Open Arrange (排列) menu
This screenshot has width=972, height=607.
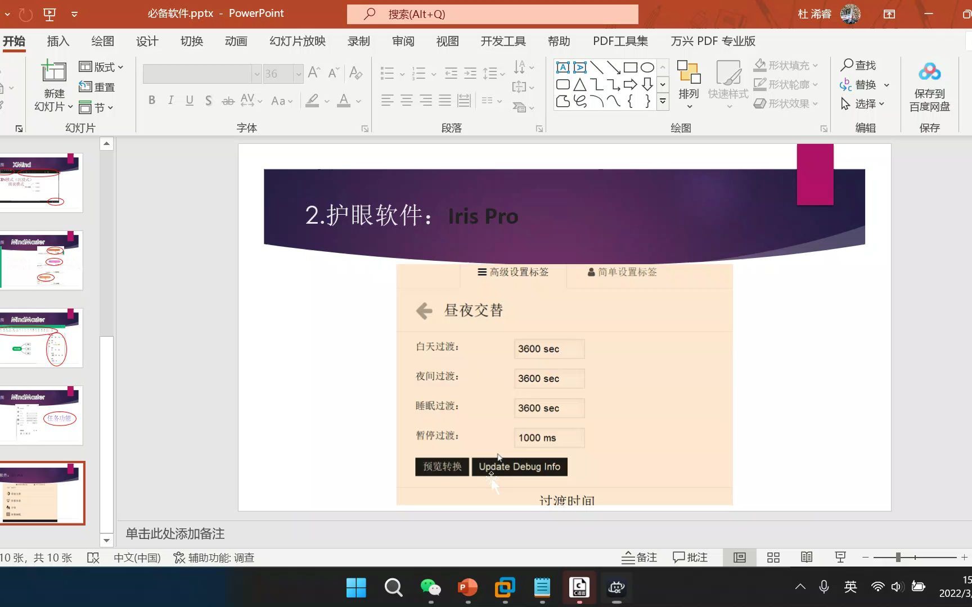pos(688,84)
